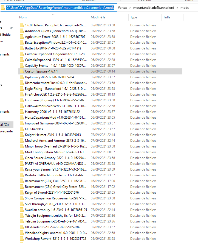The image size is (198, 245).
Task: Select Raise your Banner (e1.6.1) folder
Action: 56,169
